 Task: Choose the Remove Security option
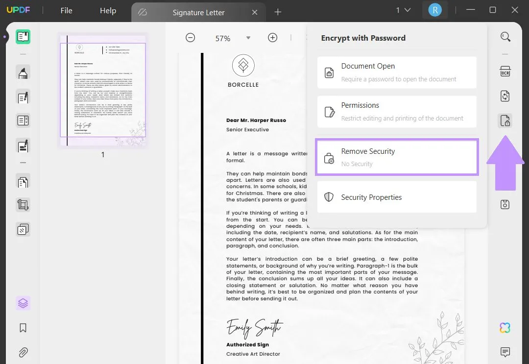pos(397,157)
